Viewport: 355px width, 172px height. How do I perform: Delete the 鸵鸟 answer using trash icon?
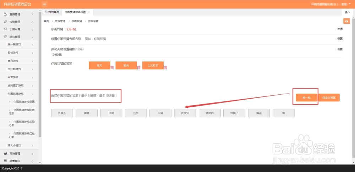point(139,67)
